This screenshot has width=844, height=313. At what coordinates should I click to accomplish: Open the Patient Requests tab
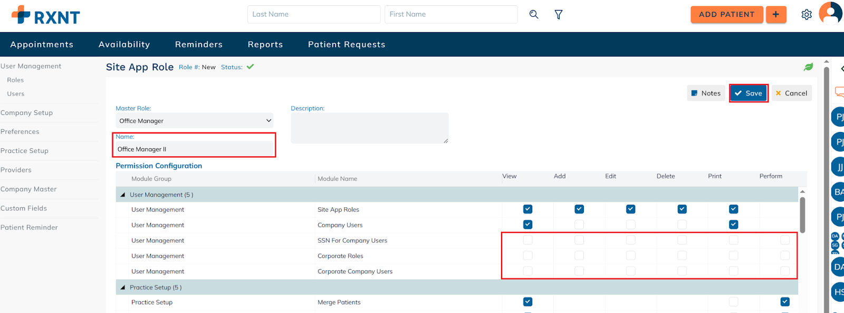[347, 44]
